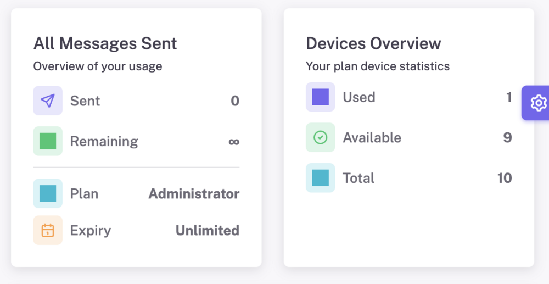Click the Remaining label text
The width and height of the screenshot is (549, 284).
click(104, 142)
